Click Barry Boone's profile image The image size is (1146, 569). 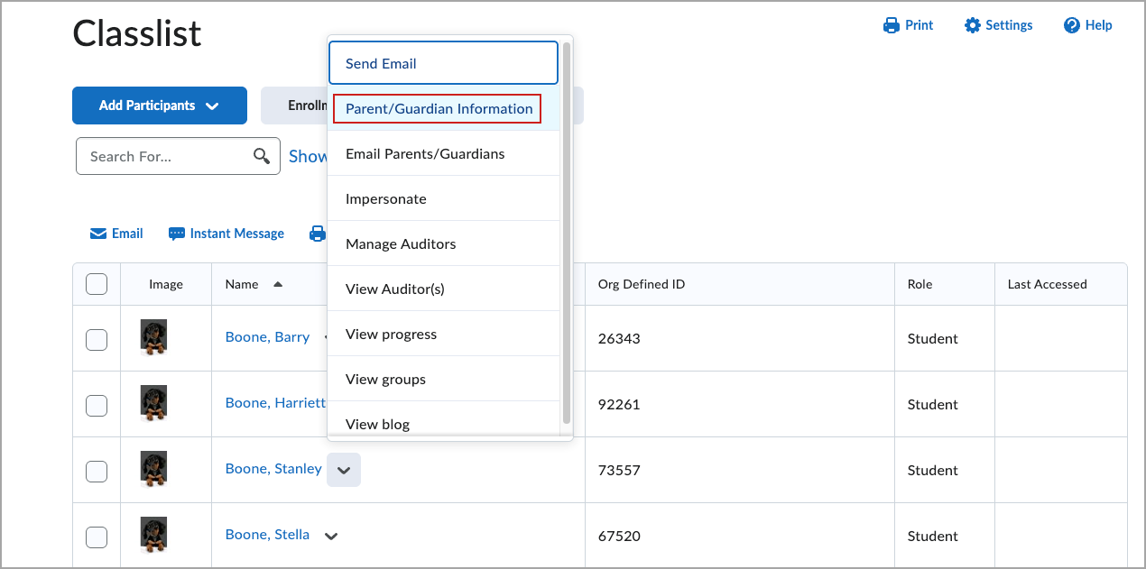(153, 337)
